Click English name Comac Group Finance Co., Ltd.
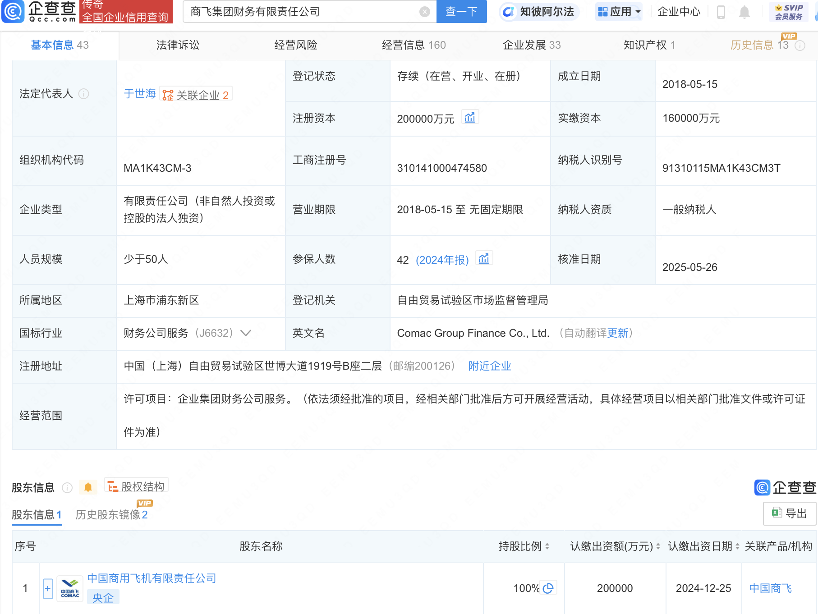The image size is (818, 614). pyautogui.click(x=473, y=333)
